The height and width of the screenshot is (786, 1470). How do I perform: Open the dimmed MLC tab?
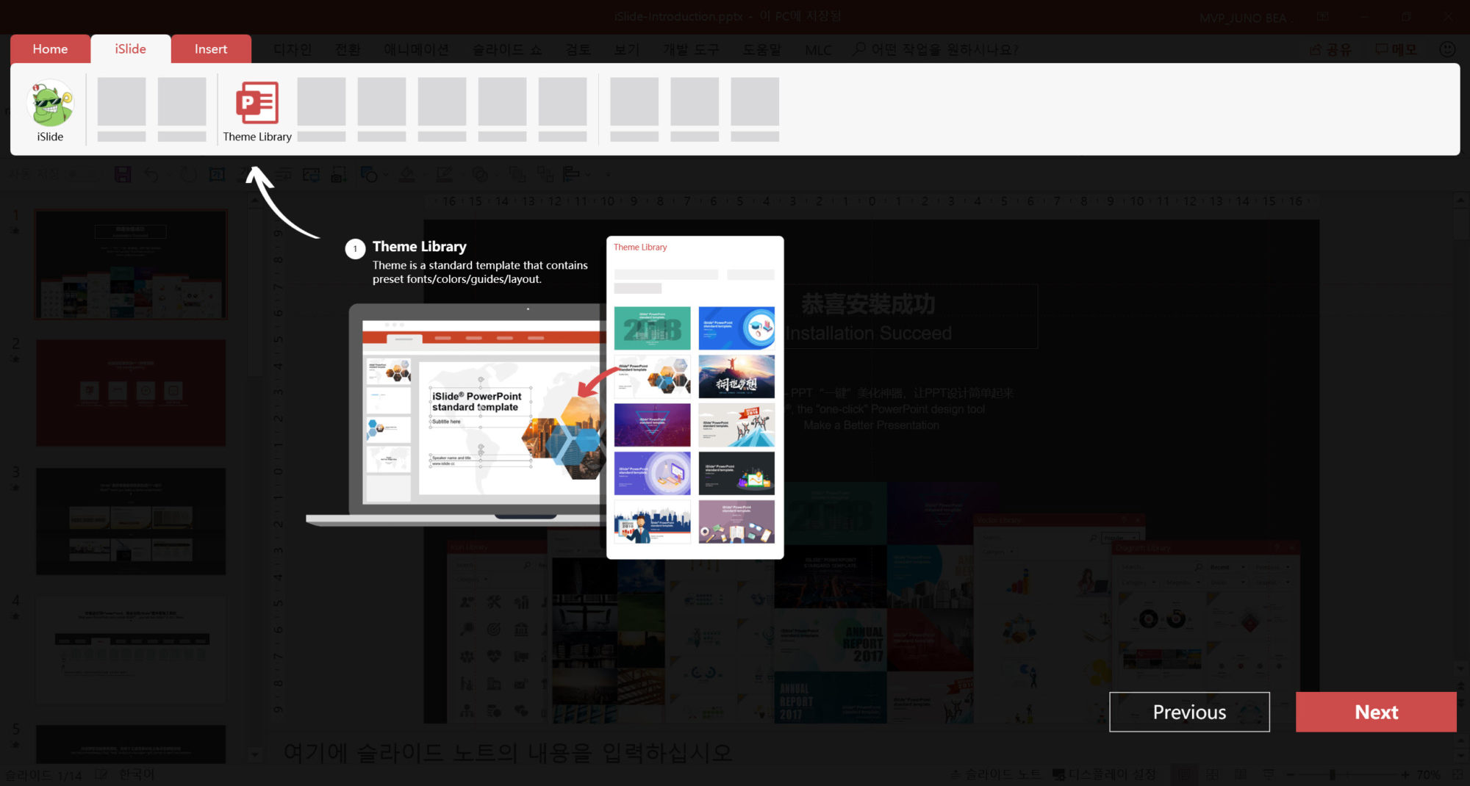click(818, 50)
